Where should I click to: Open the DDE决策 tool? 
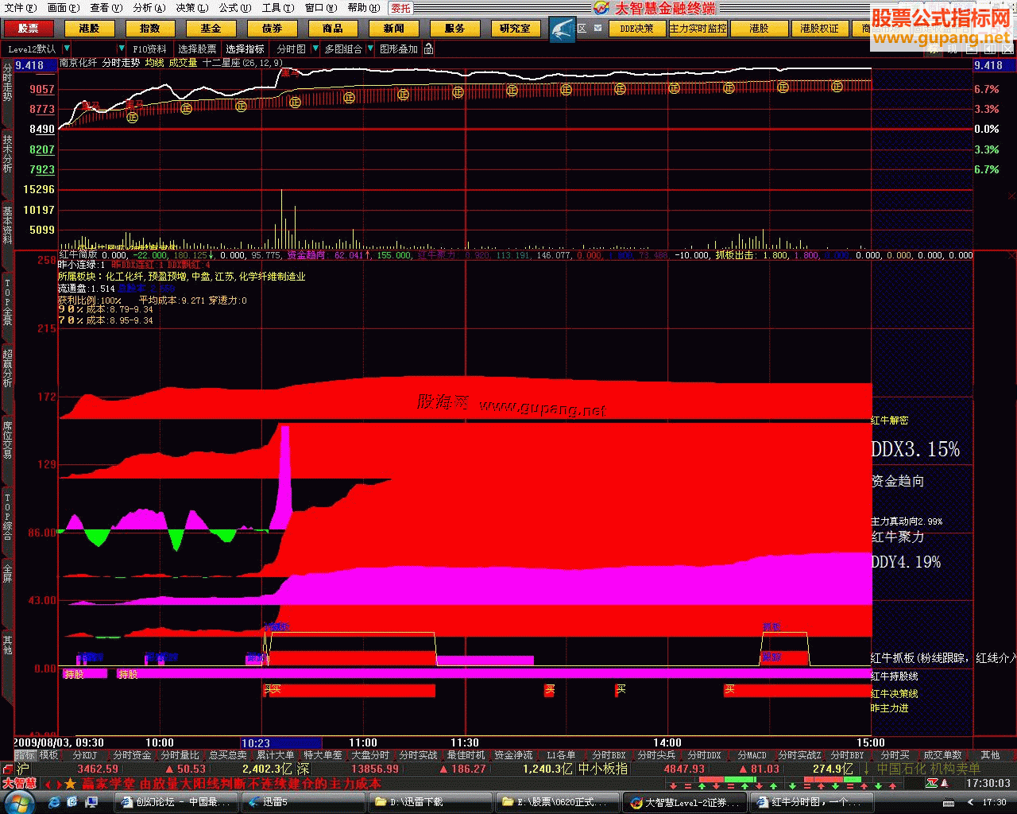click(637, 29)
